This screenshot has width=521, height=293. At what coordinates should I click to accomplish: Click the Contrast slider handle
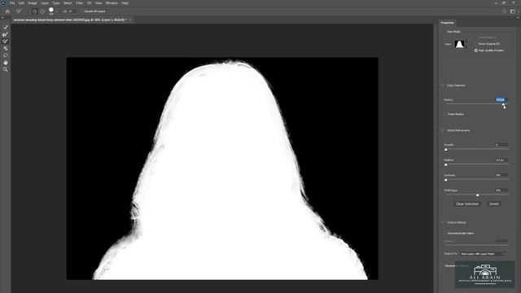[x=446, y=180]
